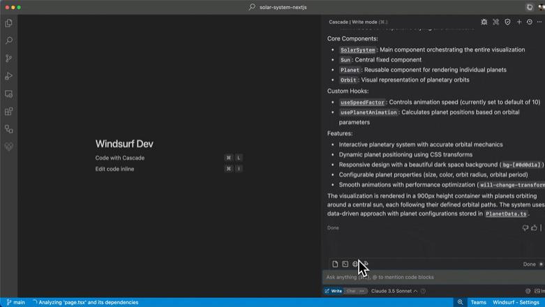Click the Analyzing 'page.tsx' status message
The width and height of the screenshot is (545, 307).
click(86, 302)
